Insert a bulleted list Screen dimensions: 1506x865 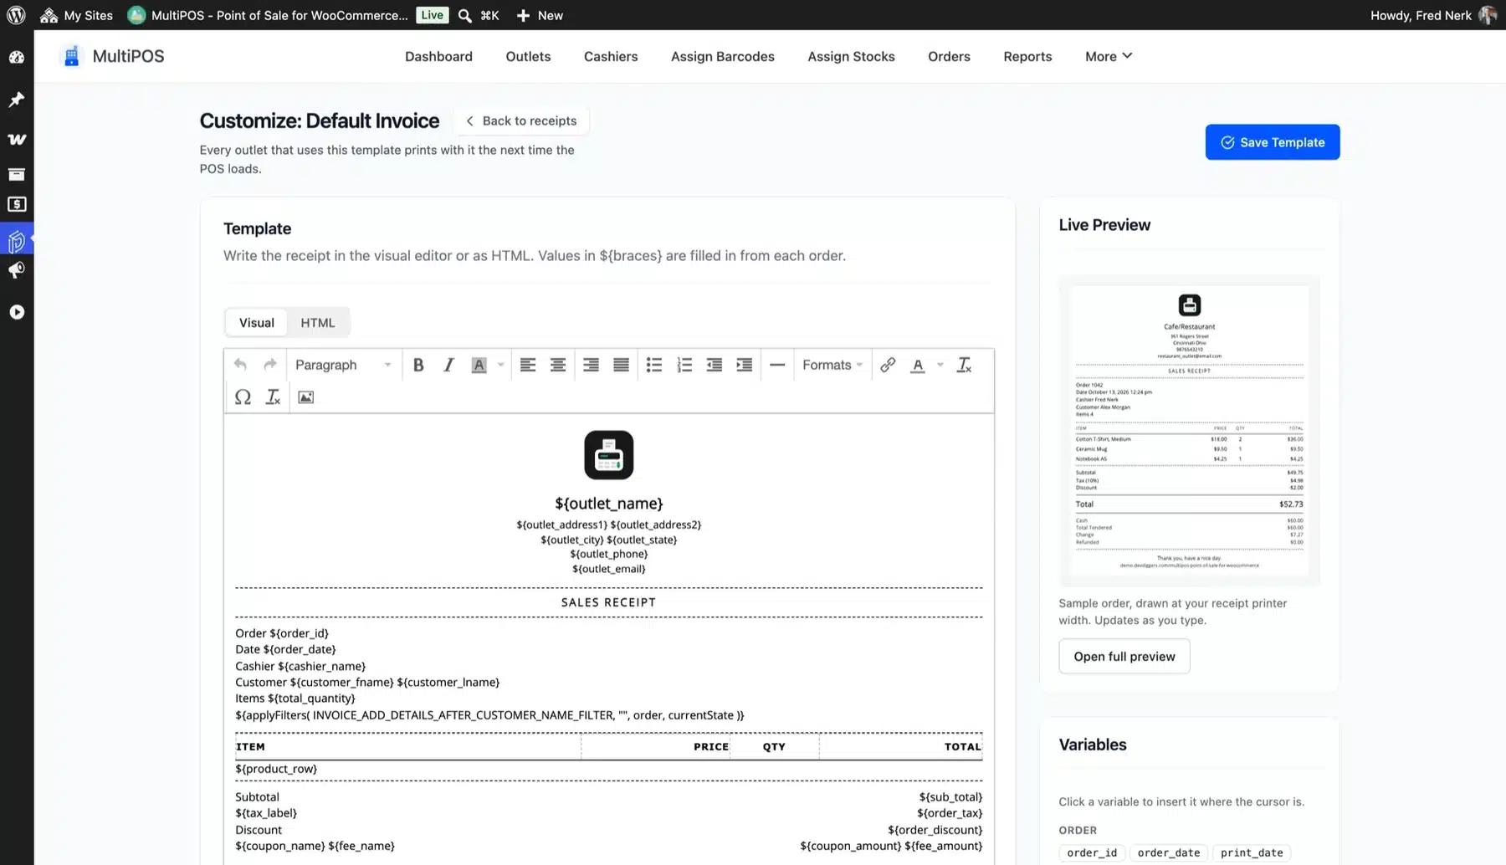click(x=654, y=365)
